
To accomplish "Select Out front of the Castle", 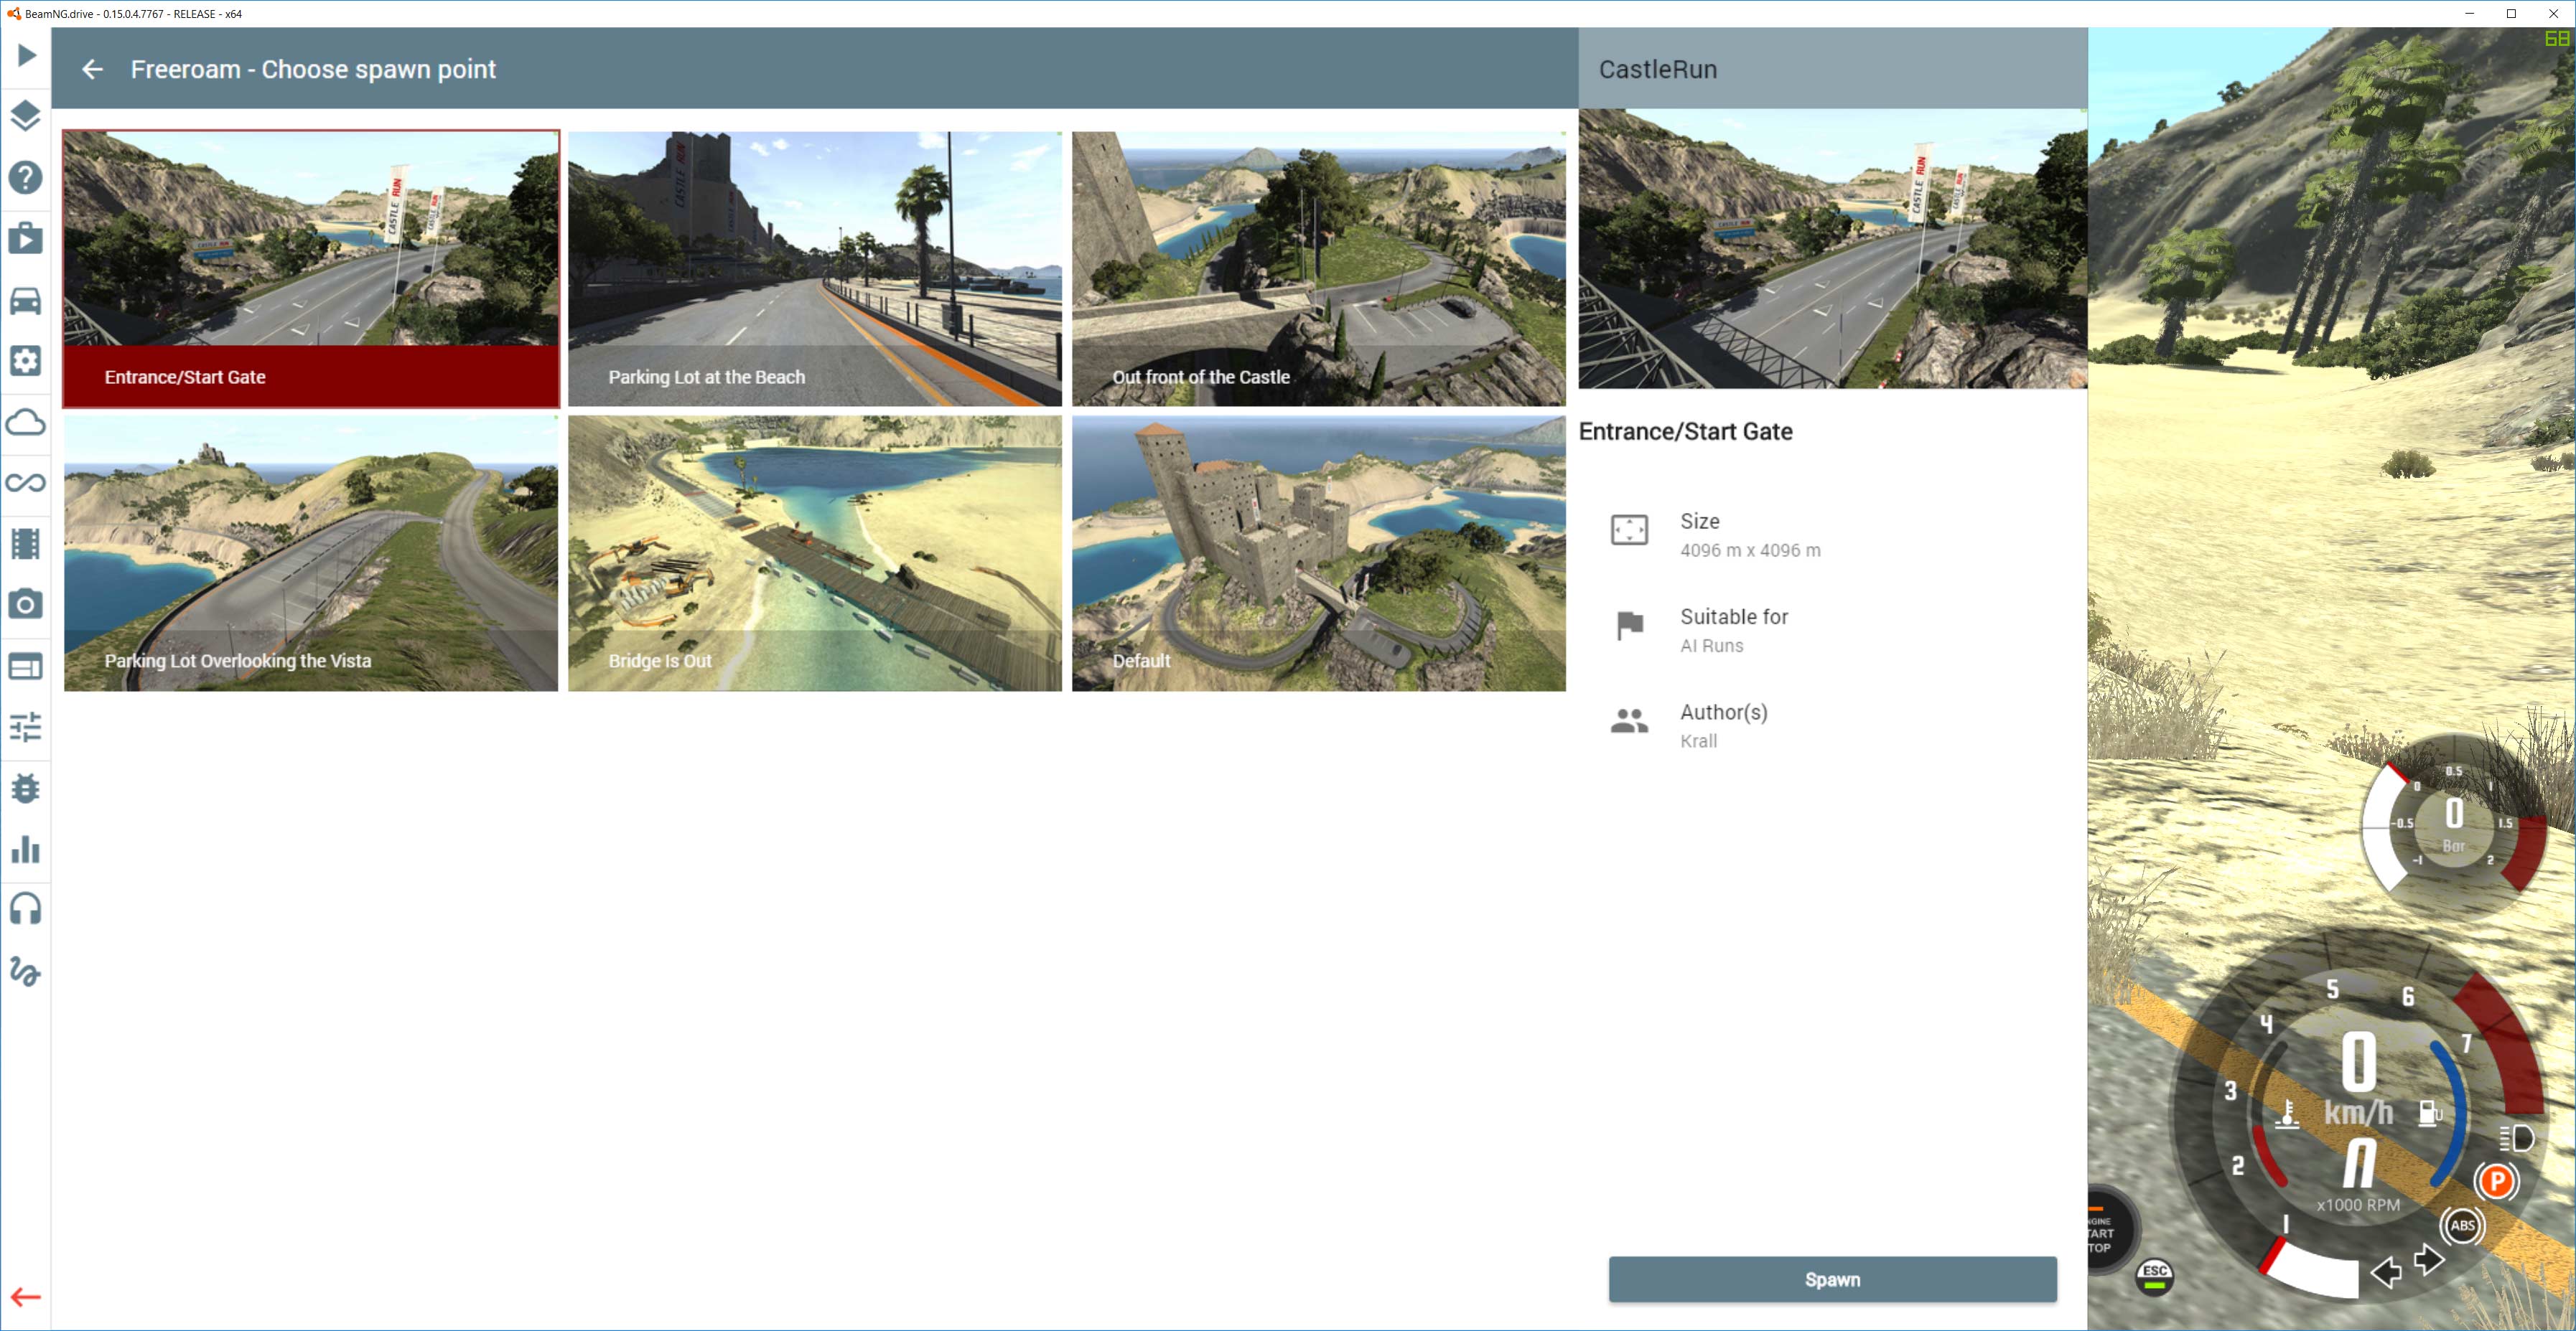I will click(x=1319, y=269).
